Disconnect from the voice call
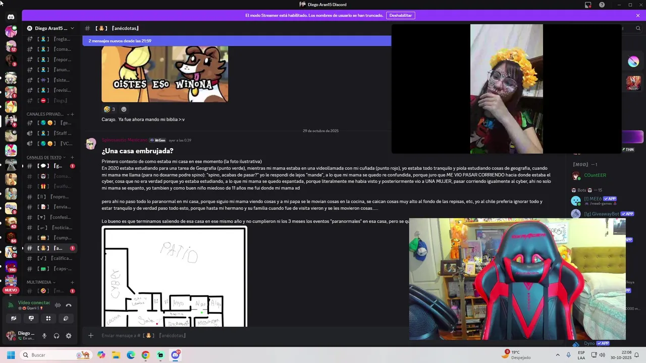This screenshot has height=363, width=646. pos(69,305)
